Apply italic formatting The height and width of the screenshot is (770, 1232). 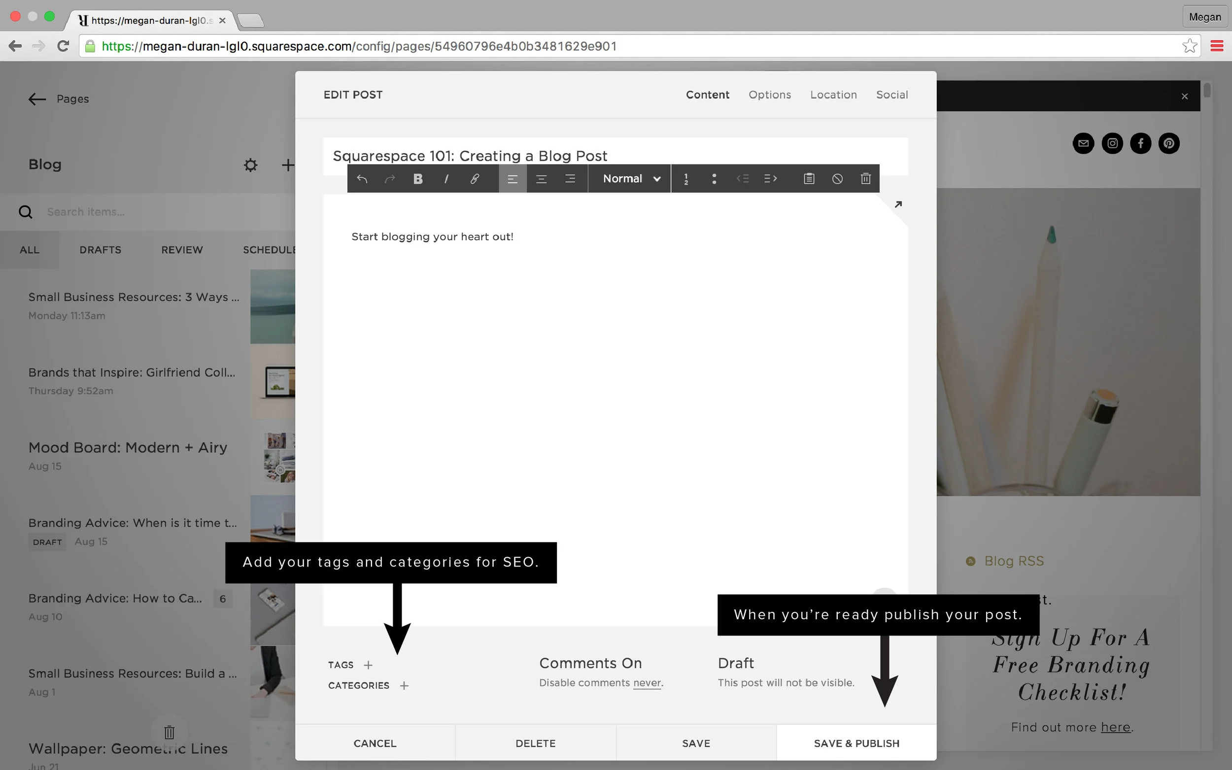tap(446, 178)
